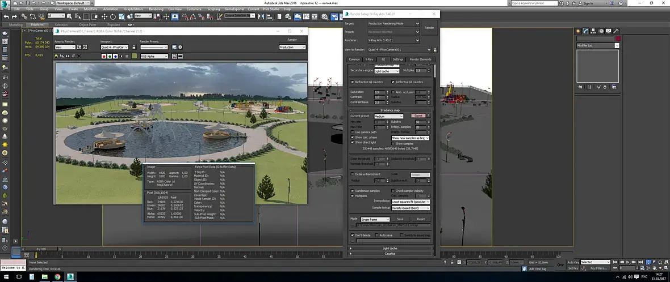This screenshot has height=282, width=670.
Task: Select the Rotate transform tool
Action: click(x=114, y=16)
